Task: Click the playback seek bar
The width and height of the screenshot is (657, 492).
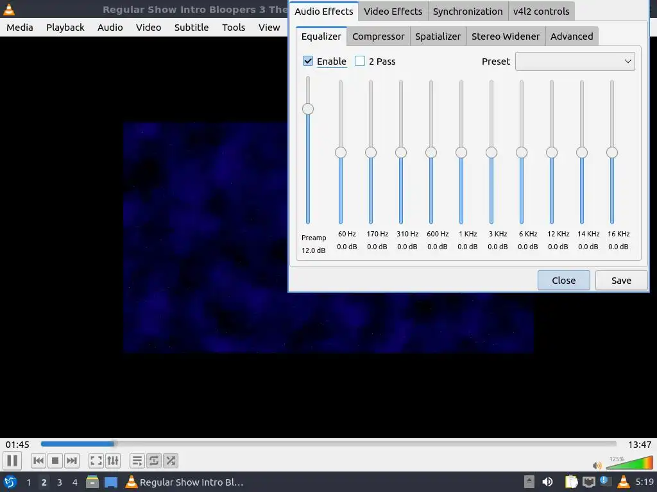Action: point(328,444)
